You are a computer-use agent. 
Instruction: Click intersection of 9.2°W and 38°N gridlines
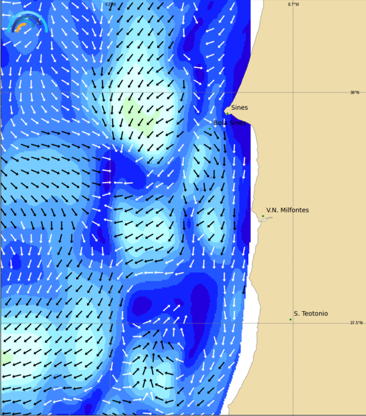click(110, 93)
